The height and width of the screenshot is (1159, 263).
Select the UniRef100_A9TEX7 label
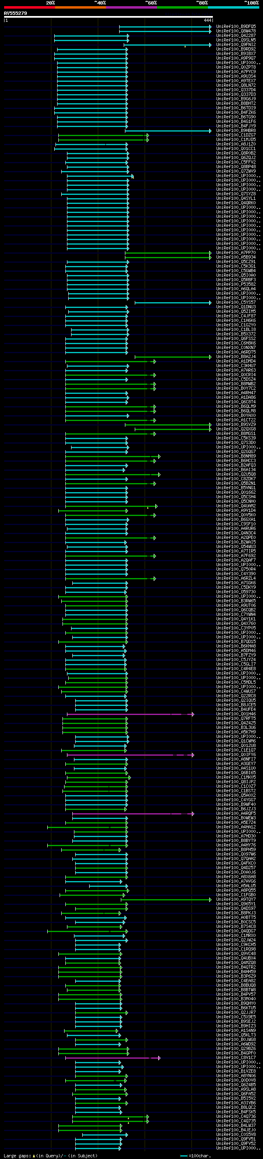tap(236, 81)
